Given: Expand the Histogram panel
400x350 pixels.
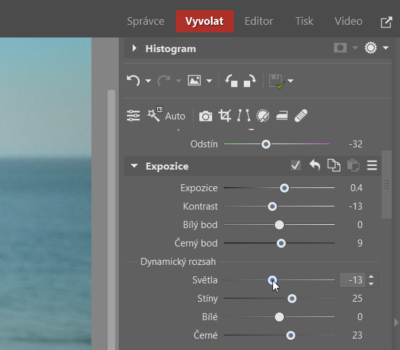Looking at the screenshot, I should click(x=134, y=48).
